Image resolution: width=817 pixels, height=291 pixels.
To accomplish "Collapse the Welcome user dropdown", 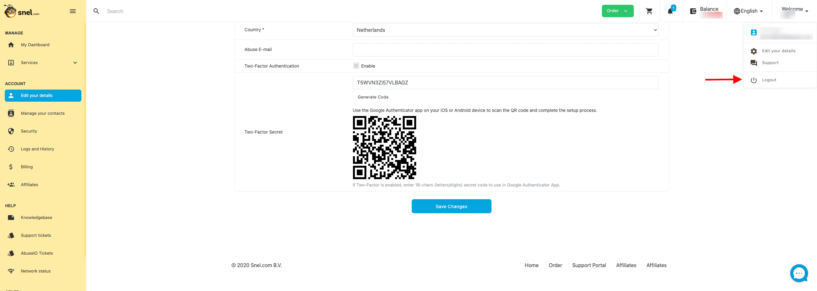I will [794, 11].
